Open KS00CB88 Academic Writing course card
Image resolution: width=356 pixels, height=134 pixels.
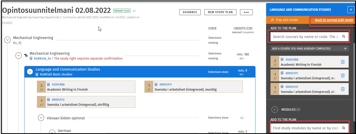point(86,87)
